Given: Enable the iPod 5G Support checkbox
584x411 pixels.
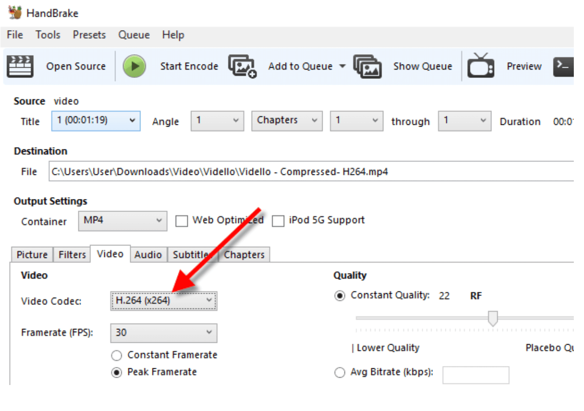Looking at the screenshot, I should (278, 221).
